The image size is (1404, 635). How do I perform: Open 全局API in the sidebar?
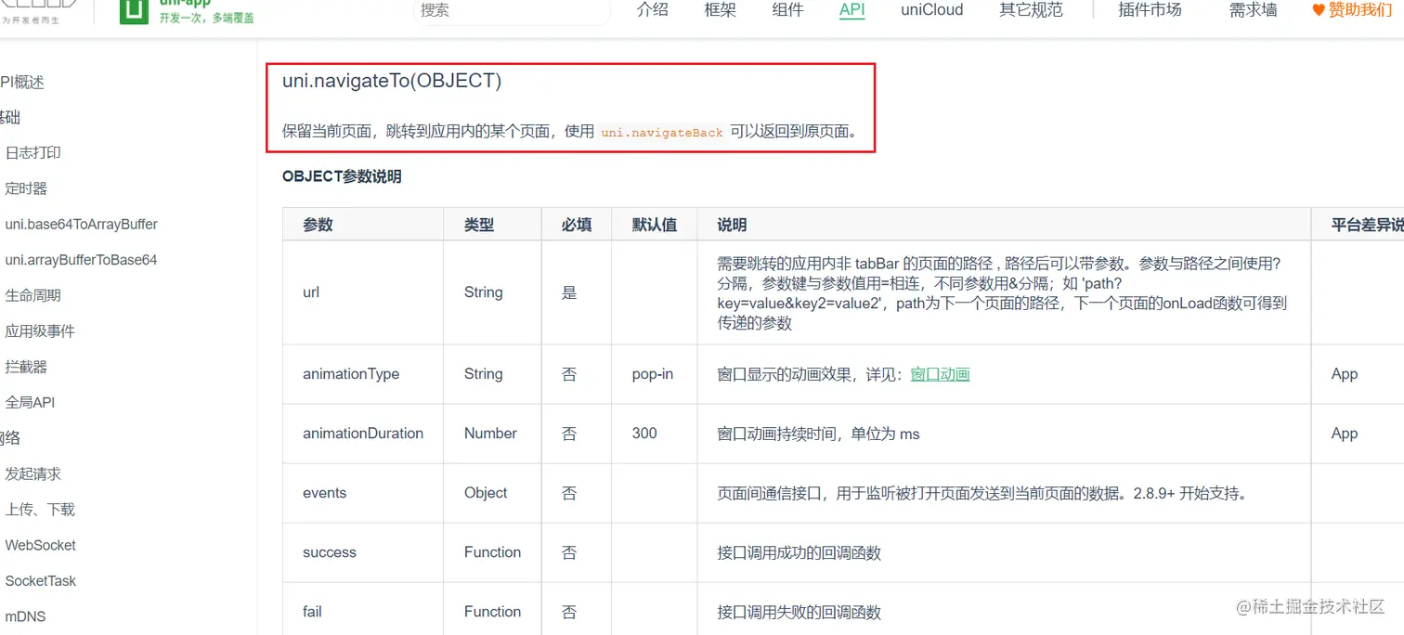(x=30, y=403)
